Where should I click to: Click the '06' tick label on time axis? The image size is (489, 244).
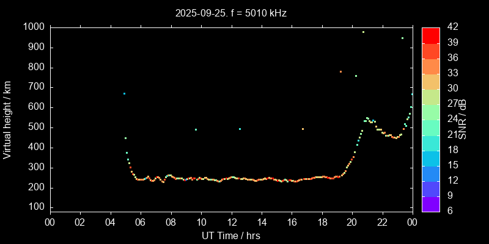(140, 223)
